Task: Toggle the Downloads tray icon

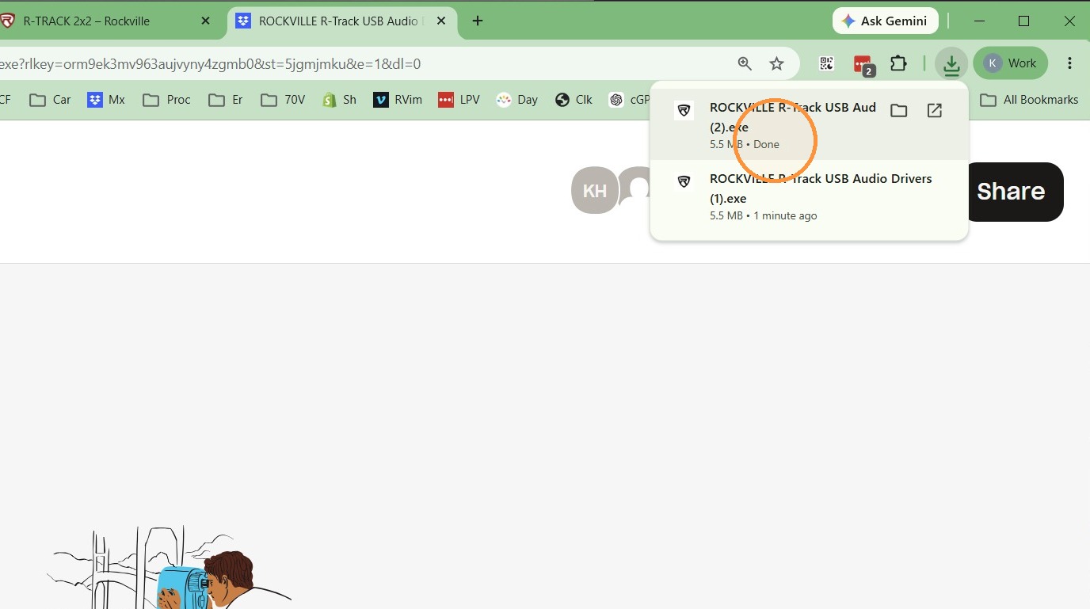Action: 951,63
